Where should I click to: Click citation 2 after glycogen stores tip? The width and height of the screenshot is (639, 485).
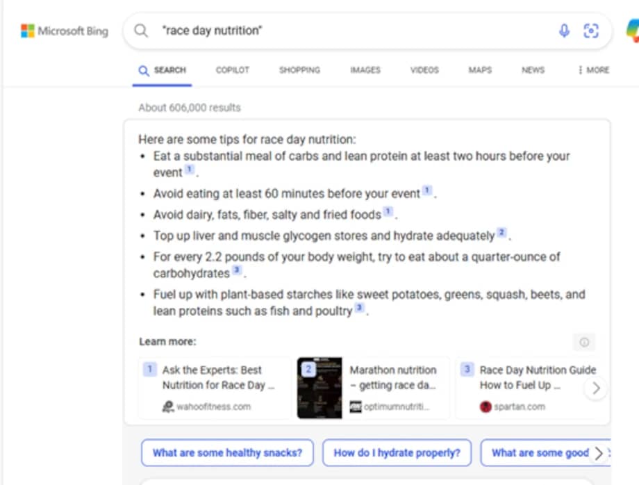tap(501, 232)
